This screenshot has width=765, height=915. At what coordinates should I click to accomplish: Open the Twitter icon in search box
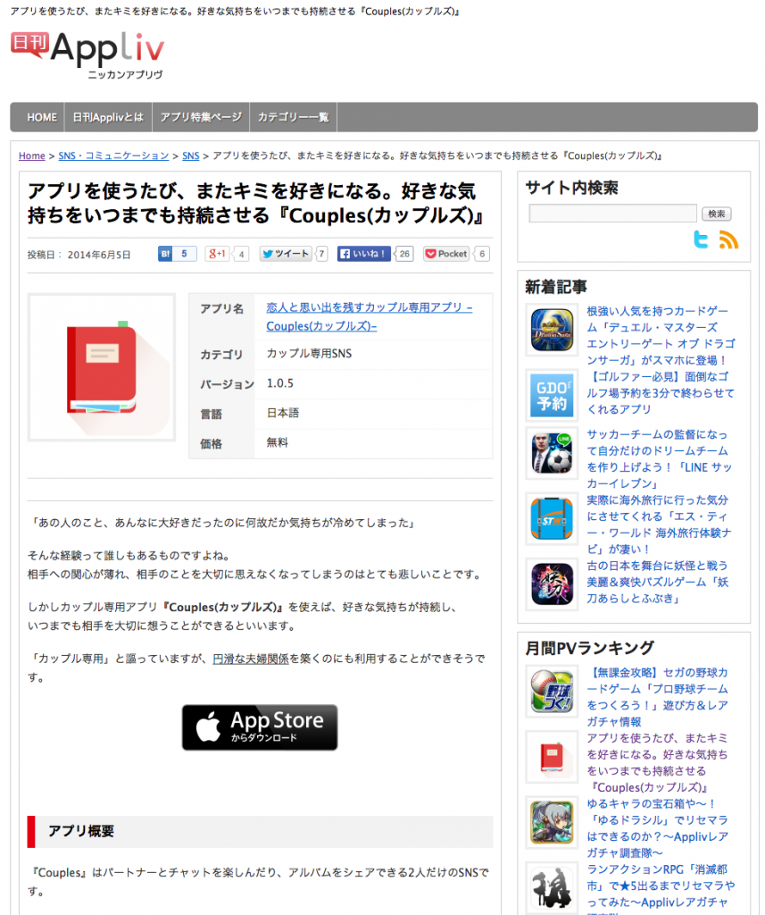coord(700,239)
